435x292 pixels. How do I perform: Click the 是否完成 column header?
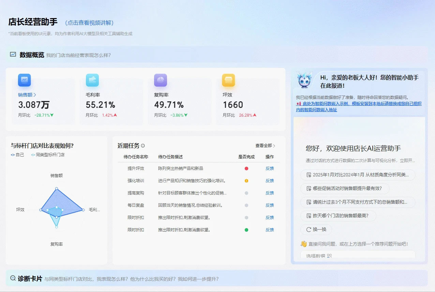[x=246, y=157]
